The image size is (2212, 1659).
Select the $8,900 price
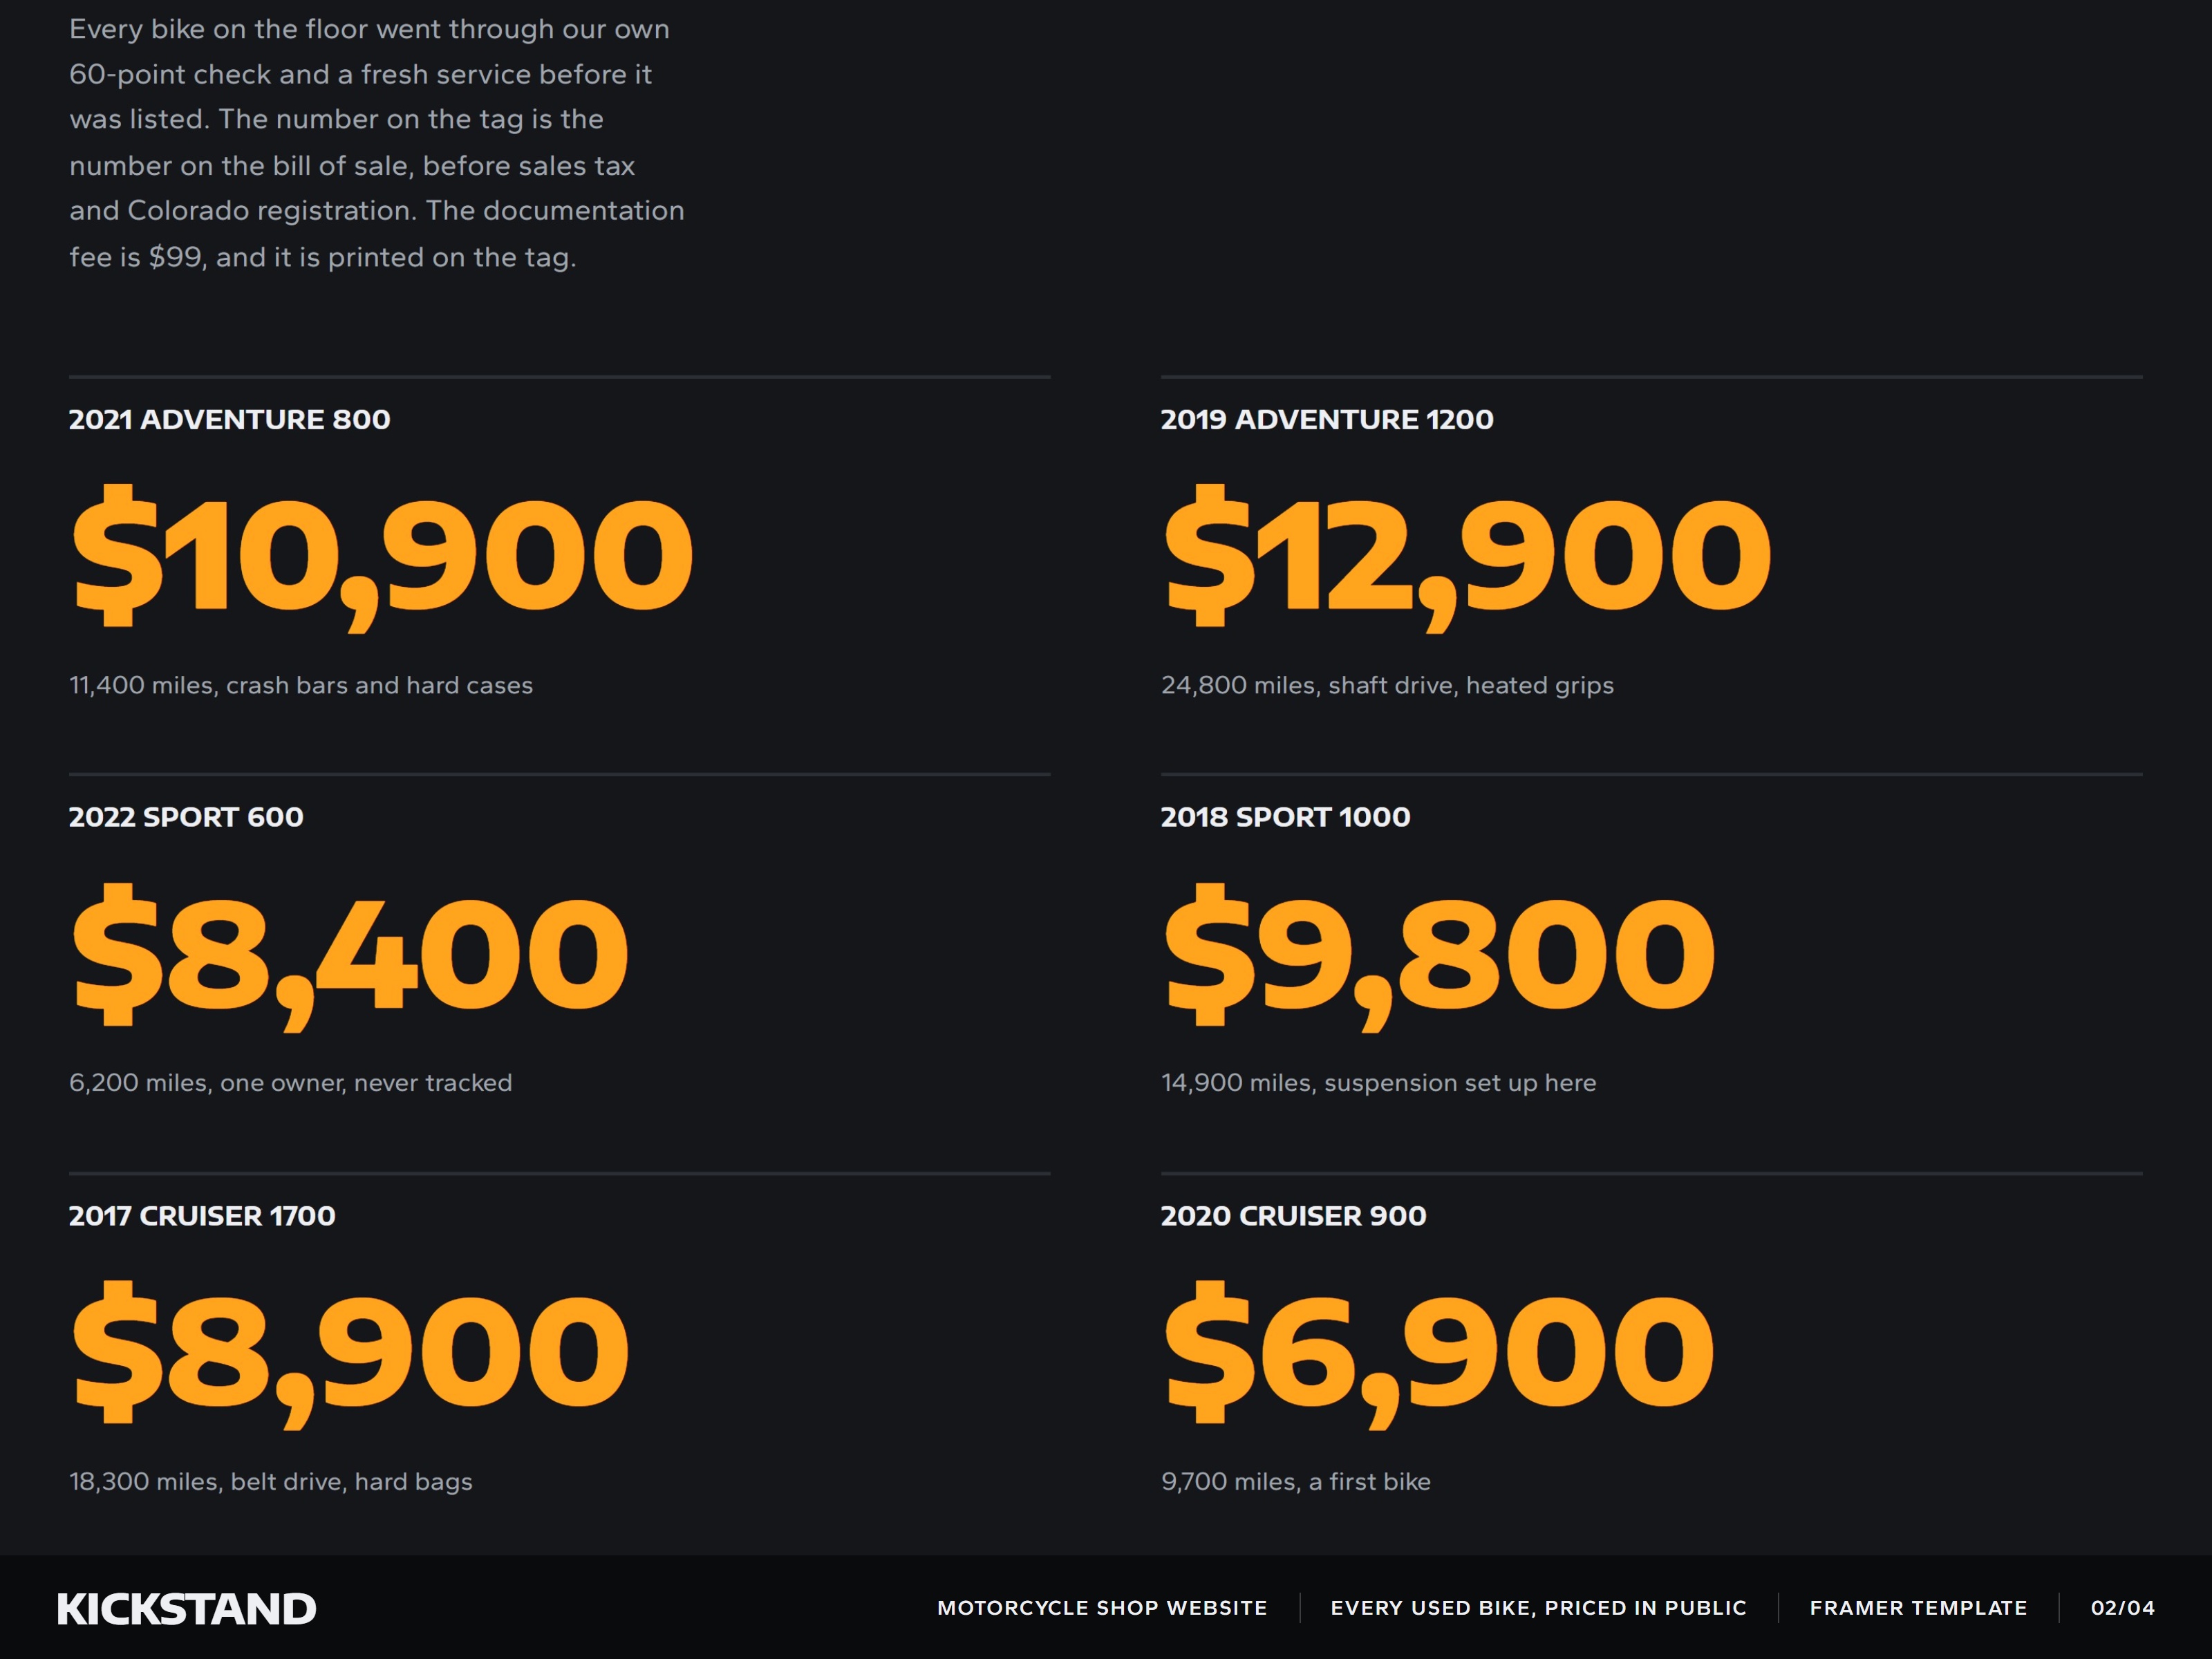pos(350,1354)
